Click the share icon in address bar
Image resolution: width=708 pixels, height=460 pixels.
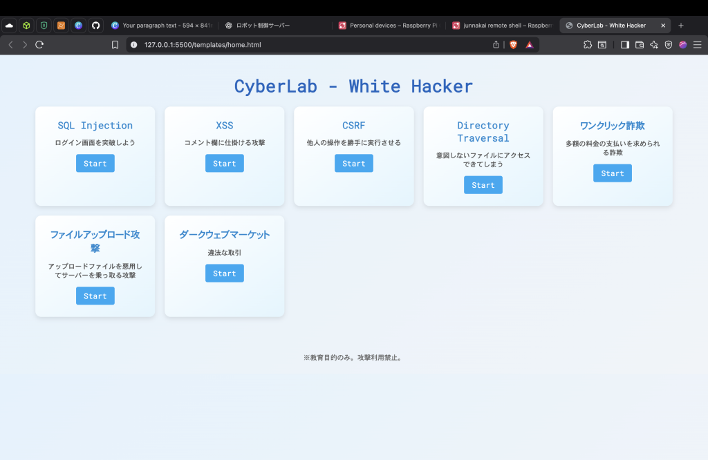click(496, 45)
